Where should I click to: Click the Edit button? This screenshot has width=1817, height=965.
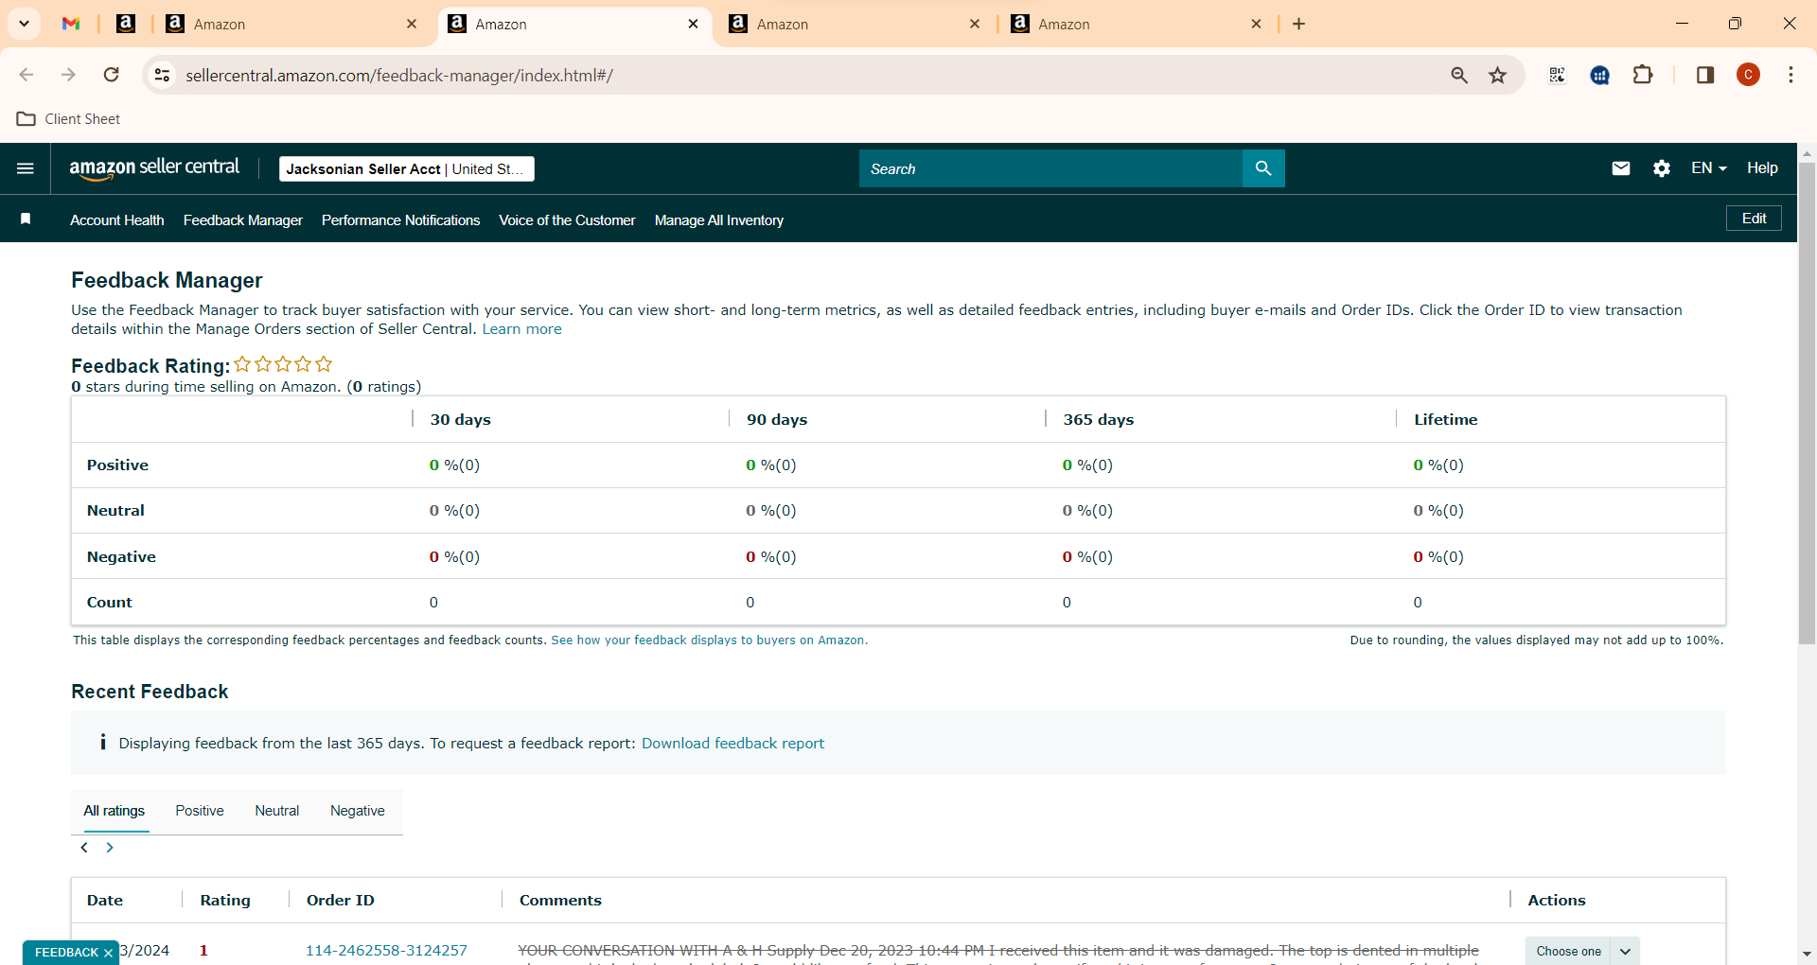(x=1754, y=218)
